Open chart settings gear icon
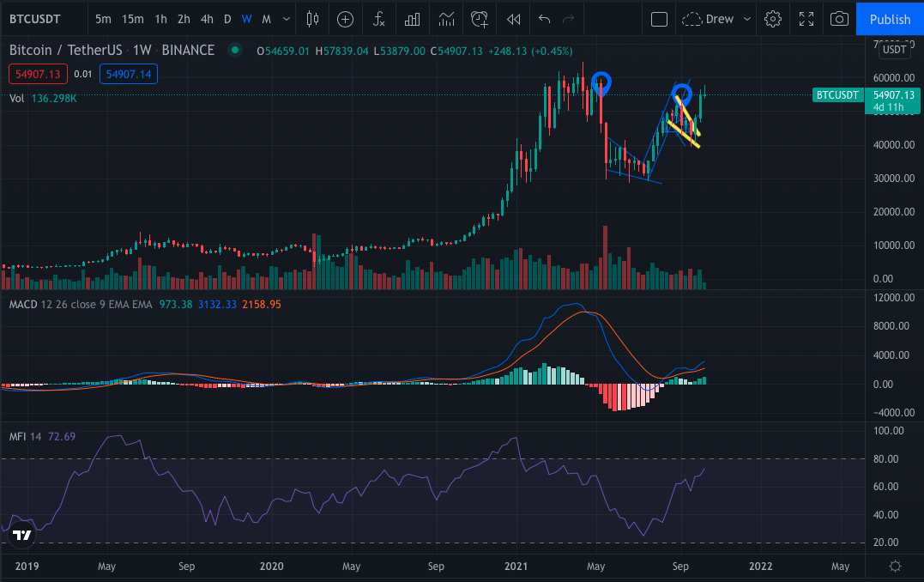Screen dimensions: 924x582 pos(772,19)
